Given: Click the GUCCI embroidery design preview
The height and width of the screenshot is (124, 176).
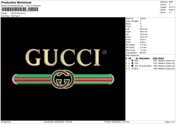Looking at the screenshot, I should click(63, 69).
